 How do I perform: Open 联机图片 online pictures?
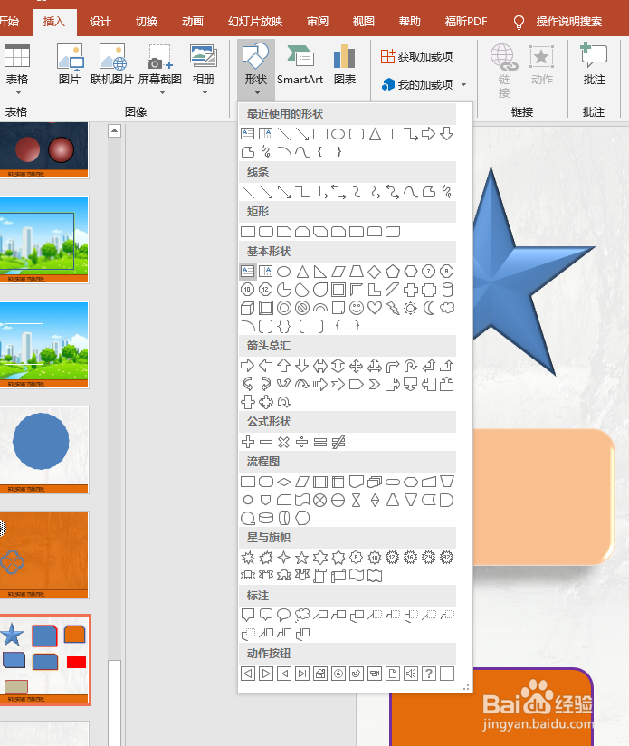111,65
